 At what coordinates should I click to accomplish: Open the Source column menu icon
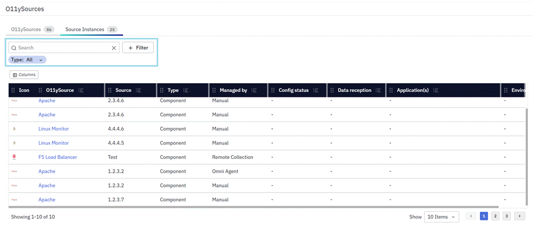138,90
